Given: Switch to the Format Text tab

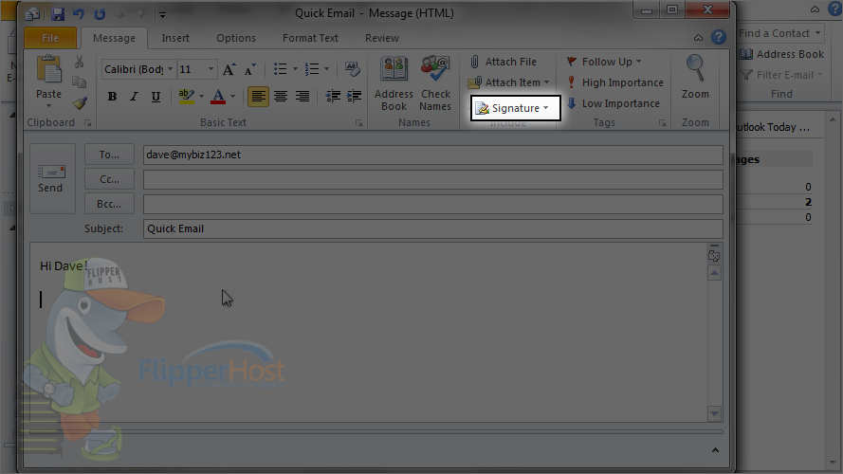Looking at the screenshot, I should [310, 38].
